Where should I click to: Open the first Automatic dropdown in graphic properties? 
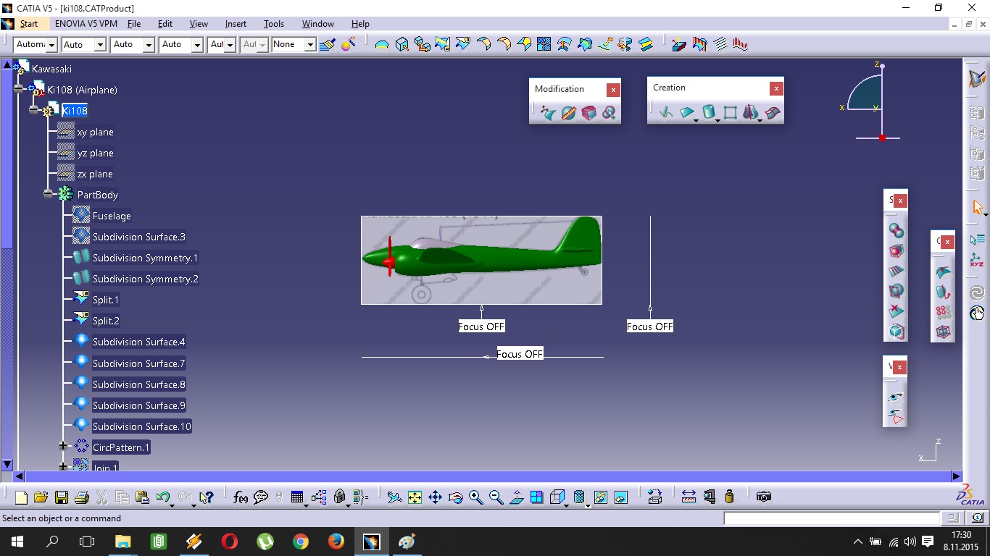coord(51,45)
